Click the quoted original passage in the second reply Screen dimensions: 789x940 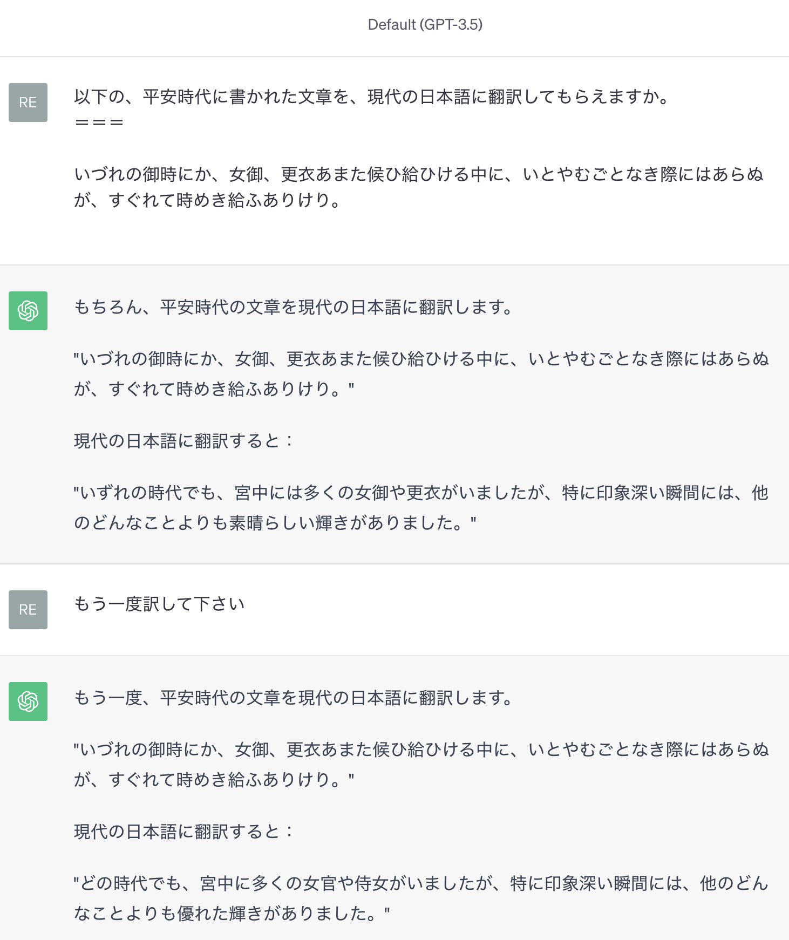[421, 764]
